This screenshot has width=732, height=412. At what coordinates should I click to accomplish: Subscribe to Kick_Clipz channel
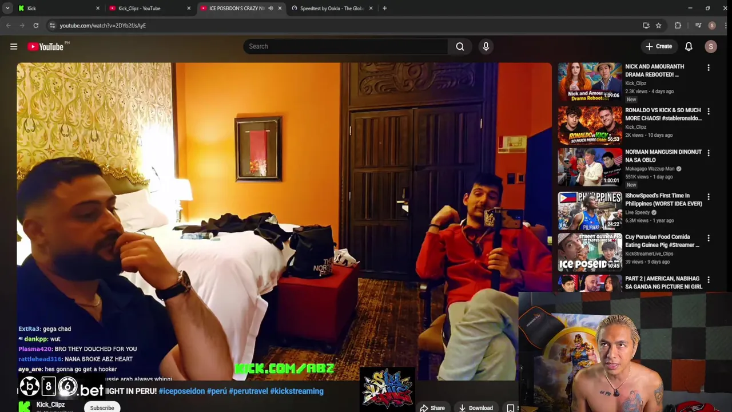(x=102, y=407)
